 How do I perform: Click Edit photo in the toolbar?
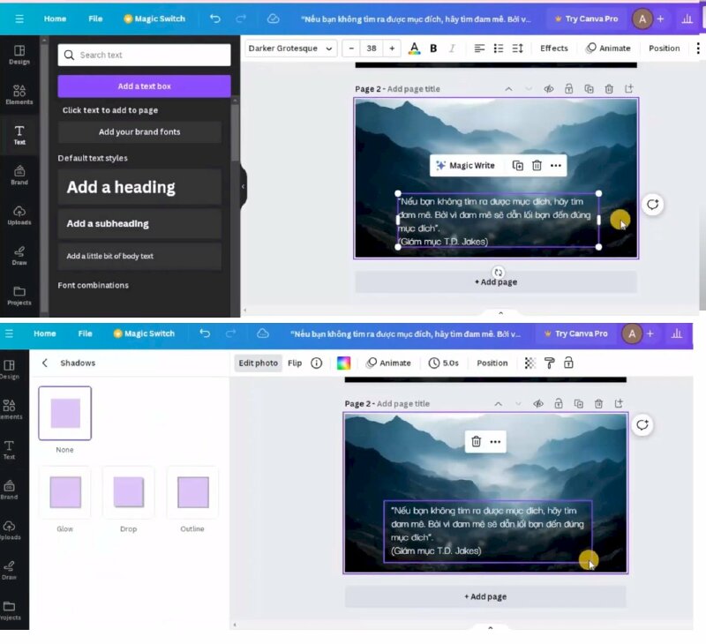(x=258, y=363)
